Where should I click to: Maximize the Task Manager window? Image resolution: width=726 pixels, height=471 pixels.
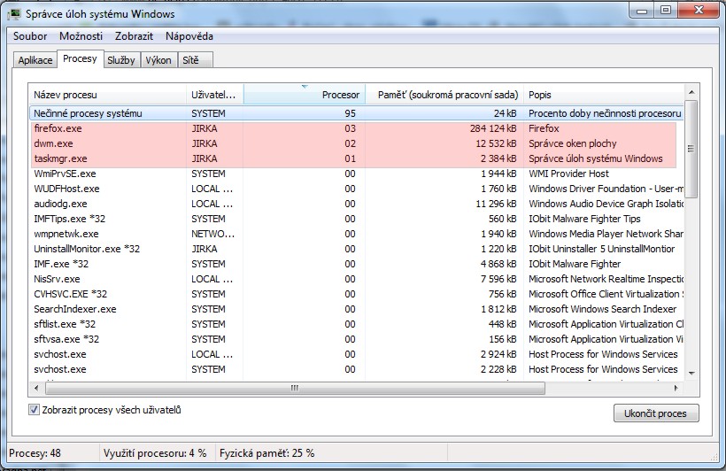click(x=665, y=11)
